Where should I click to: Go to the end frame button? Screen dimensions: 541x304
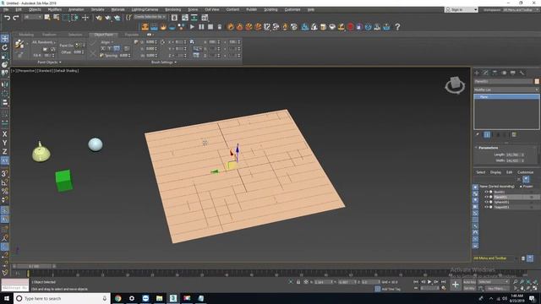[x=443, y=282]
